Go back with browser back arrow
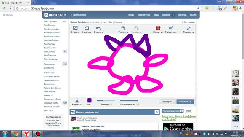244x137 pixels. (5, 8)
